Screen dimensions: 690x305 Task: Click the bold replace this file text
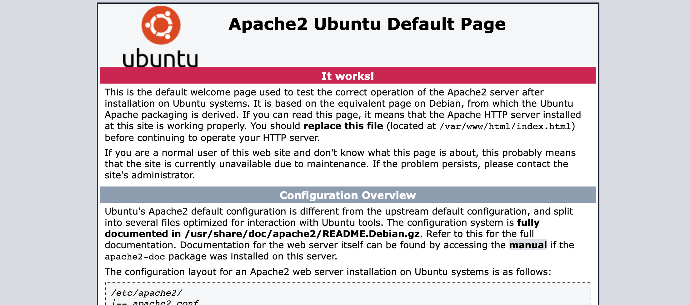click(x=343, y=126)
